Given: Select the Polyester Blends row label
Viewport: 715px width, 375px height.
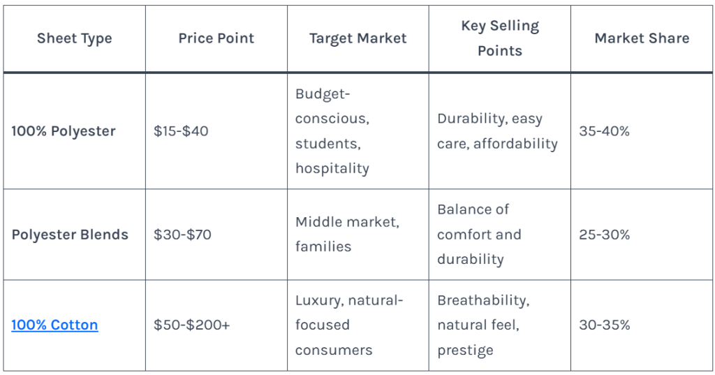Looking at the screenshot, I should click(70, 235).
